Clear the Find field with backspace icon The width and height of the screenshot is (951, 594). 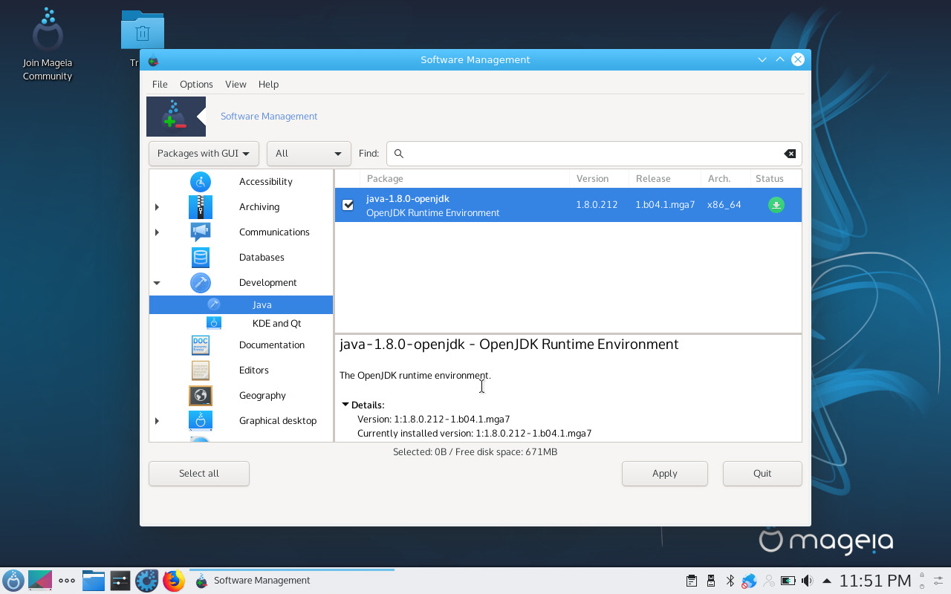coord(790,154)
